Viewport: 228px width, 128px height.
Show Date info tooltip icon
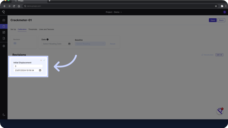pyautogui.click(x=48, y=39)
